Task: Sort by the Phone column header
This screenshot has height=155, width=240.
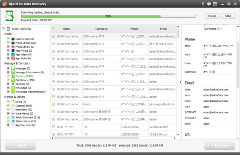Action: click(134, 29)
